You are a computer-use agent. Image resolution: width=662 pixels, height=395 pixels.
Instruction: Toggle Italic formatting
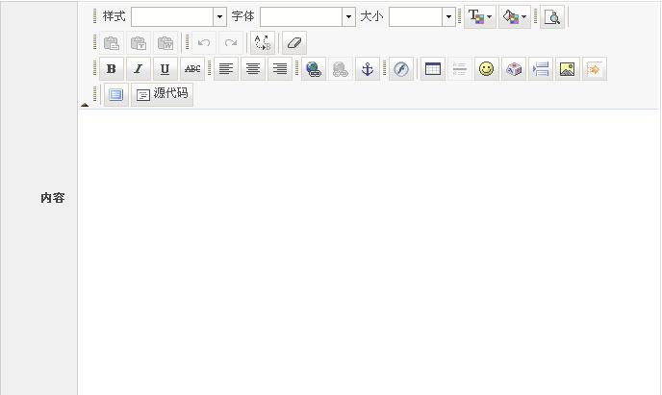click(x=139, y=68)
